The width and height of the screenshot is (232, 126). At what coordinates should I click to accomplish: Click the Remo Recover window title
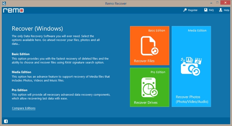coord(116,4)
